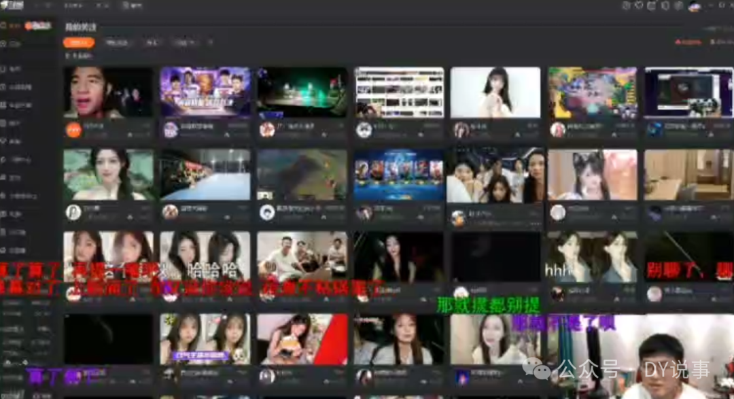The height and width of the screenshot is (399, 734).
Task: Open the night road with green lights stream
Action: tap(302, 92)
